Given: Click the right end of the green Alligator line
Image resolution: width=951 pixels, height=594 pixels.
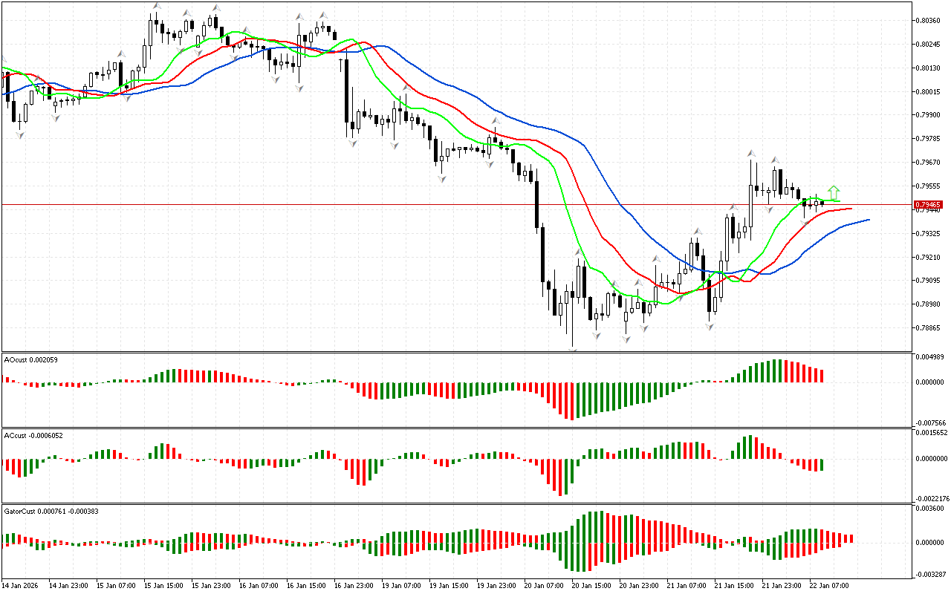Looking at the screenshot, I should coord(839,200).
